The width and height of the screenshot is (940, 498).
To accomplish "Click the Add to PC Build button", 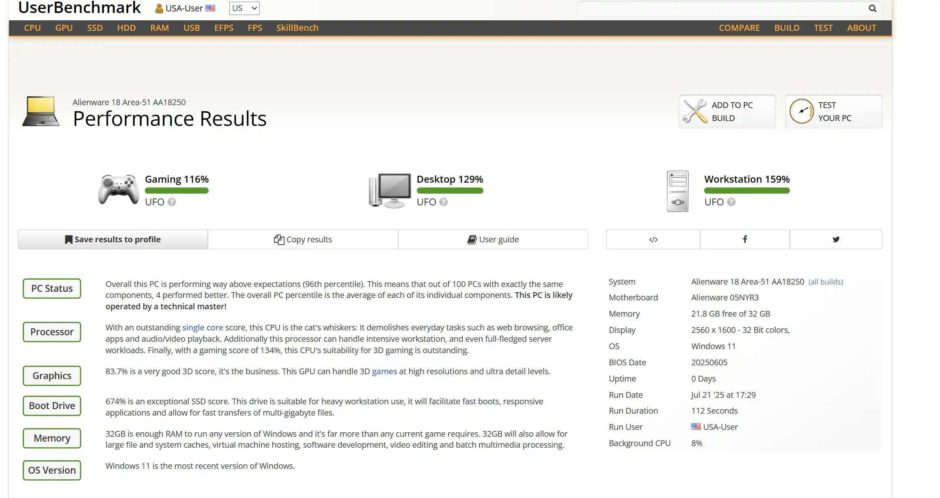I will pyautogui.click(x=727, y=112).
